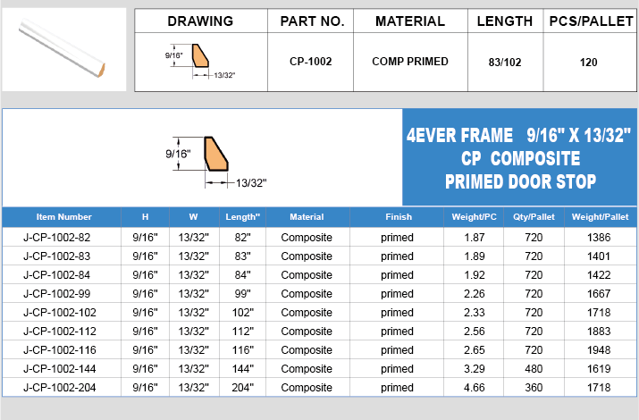
Task: Click the 120 pcs/pallet value
Action: tap(588, 63)
